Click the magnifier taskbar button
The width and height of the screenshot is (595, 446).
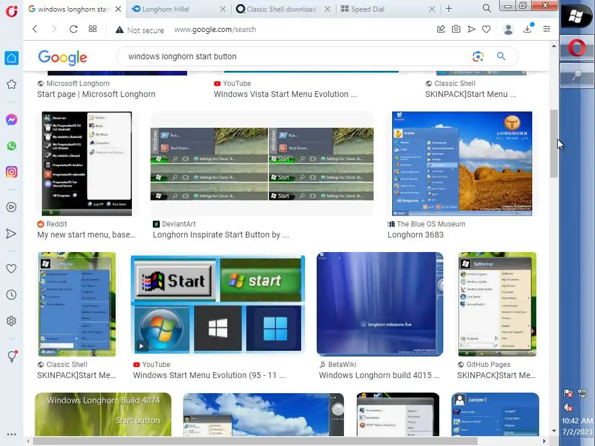point(577,75)
